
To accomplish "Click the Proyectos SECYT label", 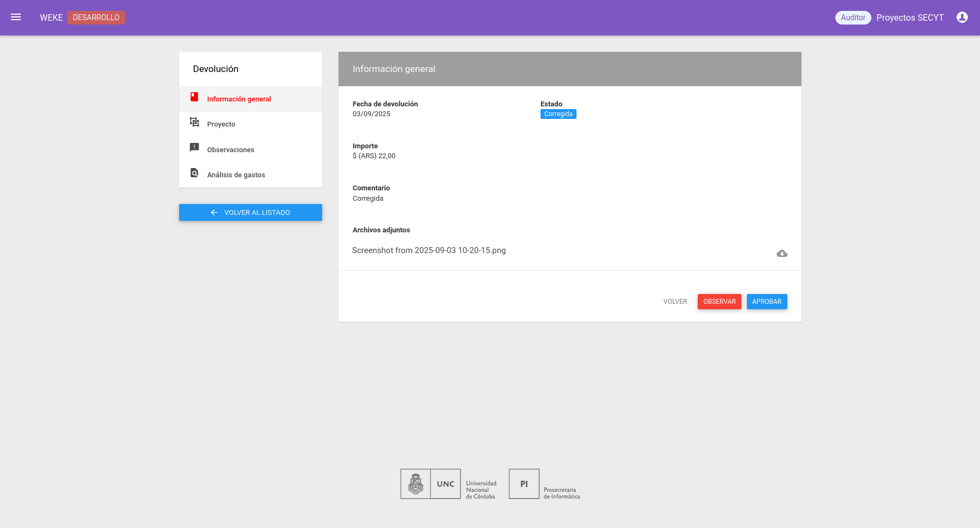I will click(910, 17).
